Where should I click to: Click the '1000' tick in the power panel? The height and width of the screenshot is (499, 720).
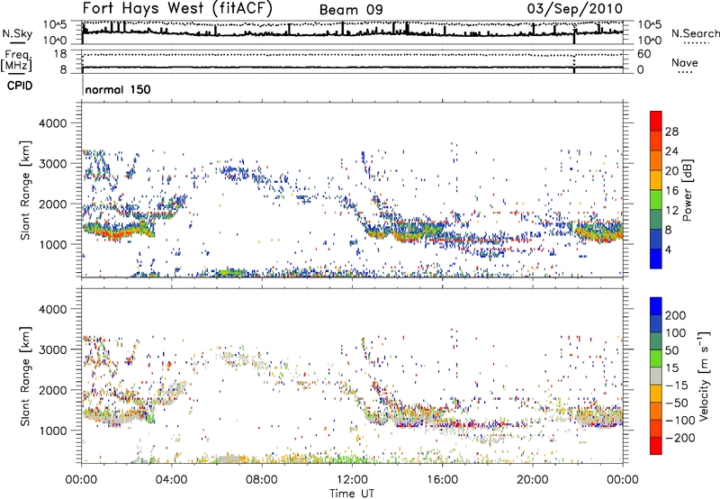point(53,244)
